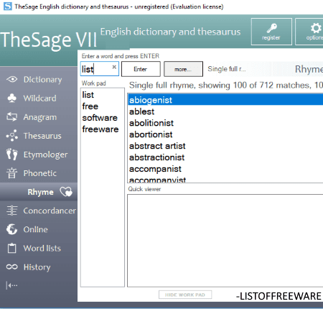This screenshot has height=309, width=323.
Task: Click the HIDE WORK PAD button
Action: pos(185,295)
